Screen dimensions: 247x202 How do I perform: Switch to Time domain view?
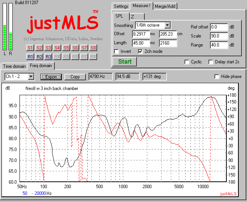pyautogui.click(x=14, y=66)
